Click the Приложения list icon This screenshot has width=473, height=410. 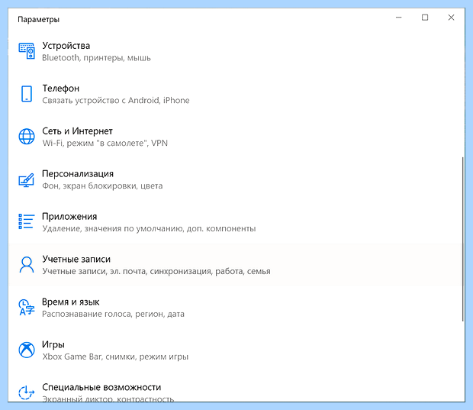click(x=27, y=221)
